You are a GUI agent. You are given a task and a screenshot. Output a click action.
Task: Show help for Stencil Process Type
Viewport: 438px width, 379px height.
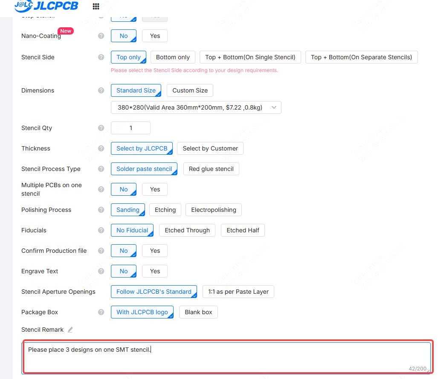pyautogui.click(x=101, y=169)
